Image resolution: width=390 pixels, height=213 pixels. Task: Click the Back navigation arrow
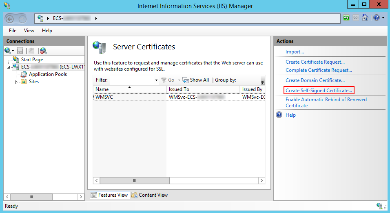[10, 19]
